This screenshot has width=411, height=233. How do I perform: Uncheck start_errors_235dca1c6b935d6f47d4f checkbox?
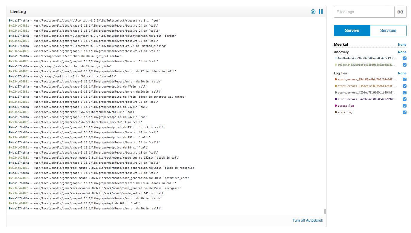point(405,86)
